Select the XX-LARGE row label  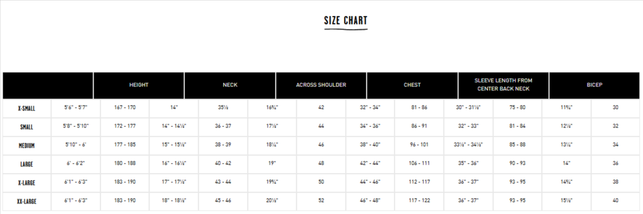(27, 201)
